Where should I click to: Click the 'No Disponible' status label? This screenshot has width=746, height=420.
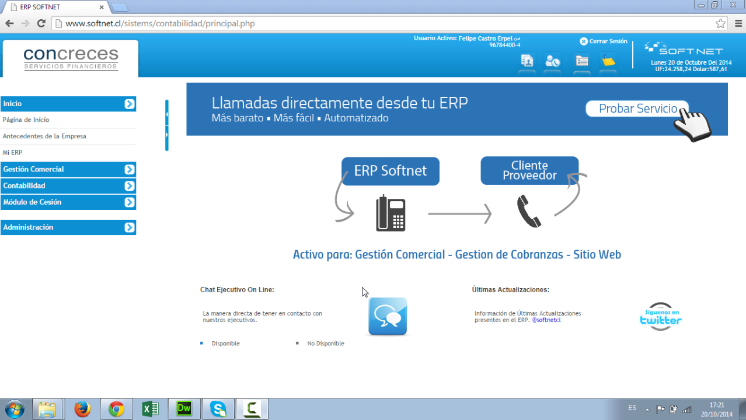pos(326,344)
